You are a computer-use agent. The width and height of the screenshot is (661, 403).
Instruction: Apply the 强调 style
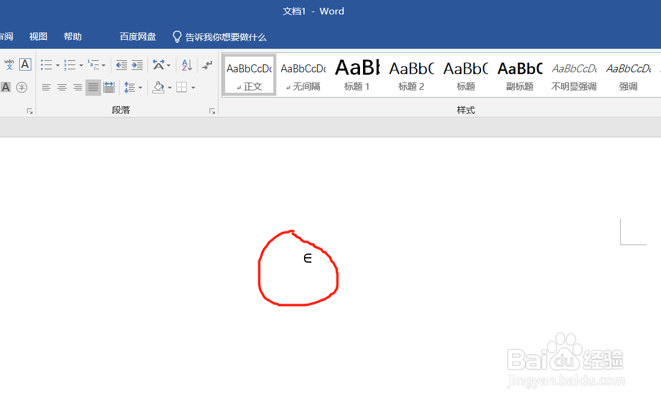(628, 75)
